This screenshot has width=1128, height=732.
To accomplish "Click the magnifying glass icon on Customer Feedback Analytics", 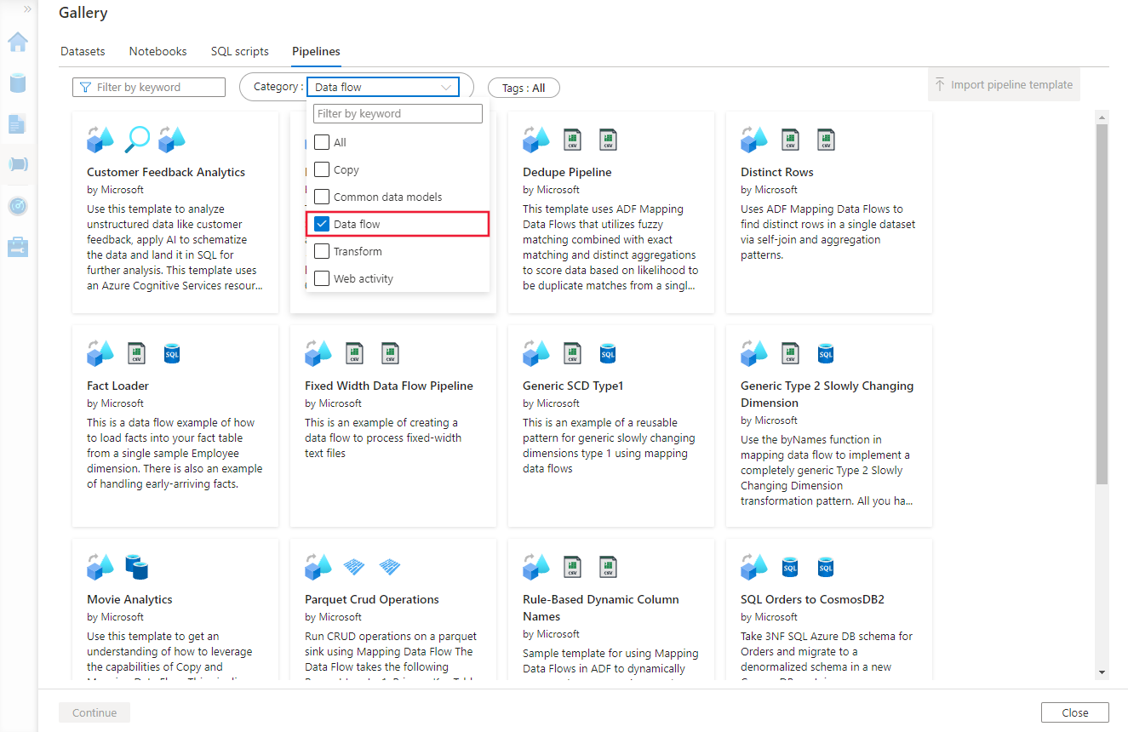I will tap(137, 138).
